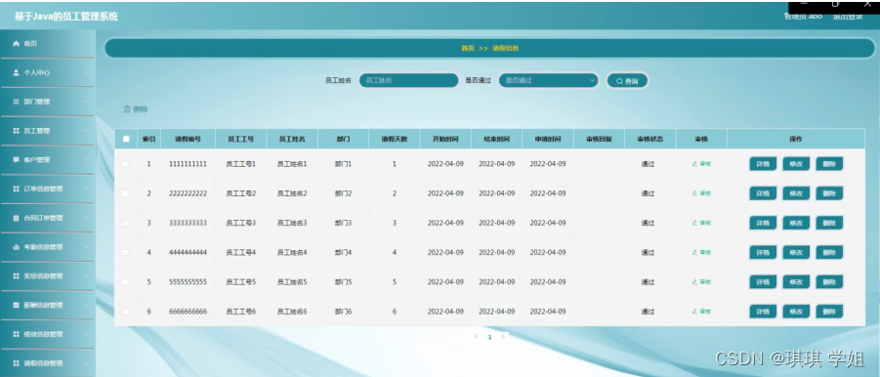Click 详情 for row 员工工号2
This screenshot has width=880, height=377.
[763, 193]
